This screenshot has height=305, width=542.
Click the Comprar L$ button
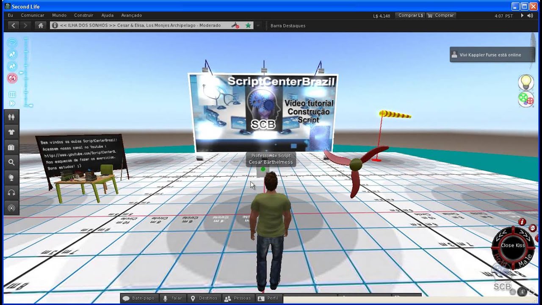410,15
